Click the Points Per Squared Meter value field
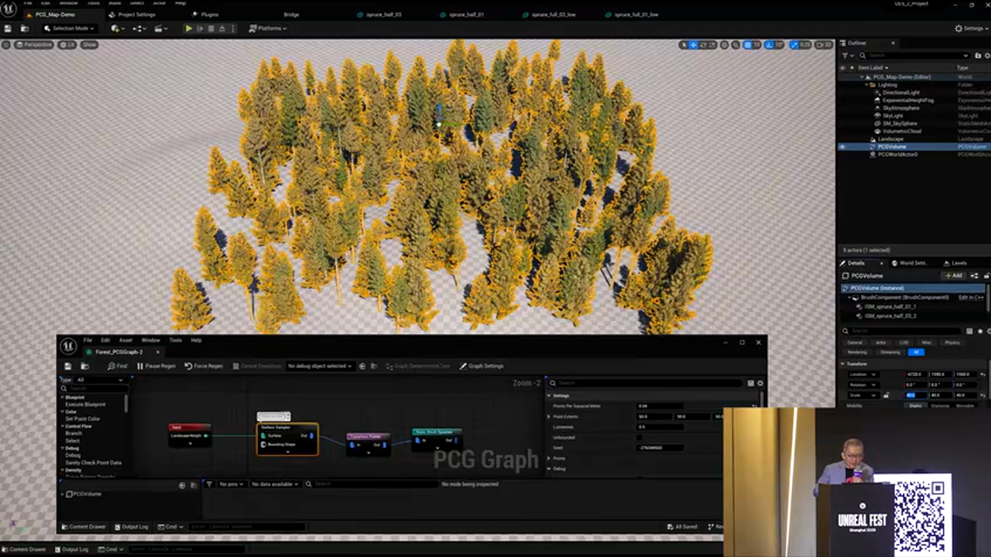 [x=658, y=406]
